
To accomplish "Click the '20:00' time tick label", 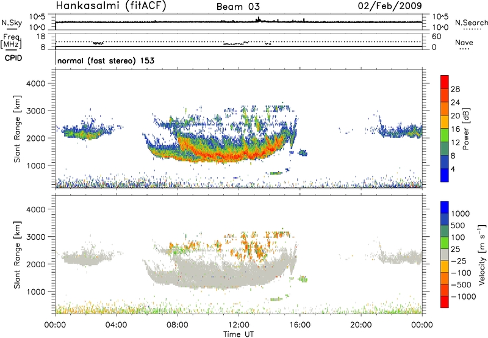I will [x=361, y=325].
